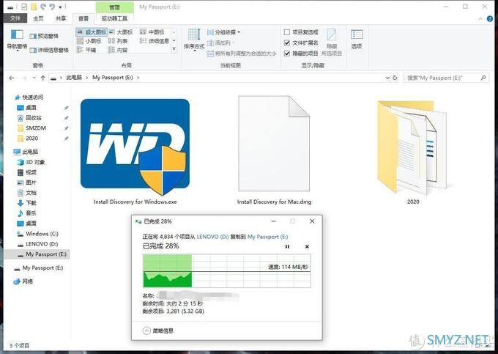498x354 pixels.
Task: Pause the file copy operation
Action: click(x=287, y=246)
